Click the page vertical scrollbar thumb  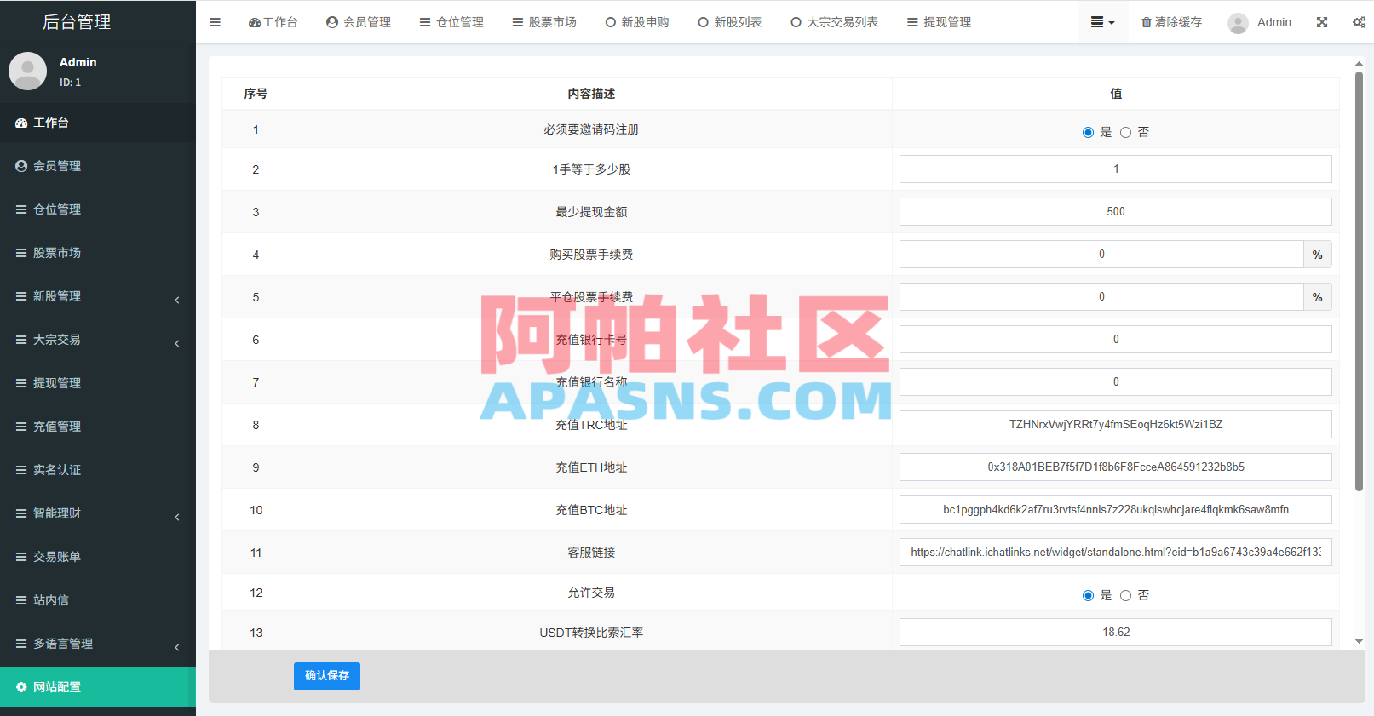1359,281
